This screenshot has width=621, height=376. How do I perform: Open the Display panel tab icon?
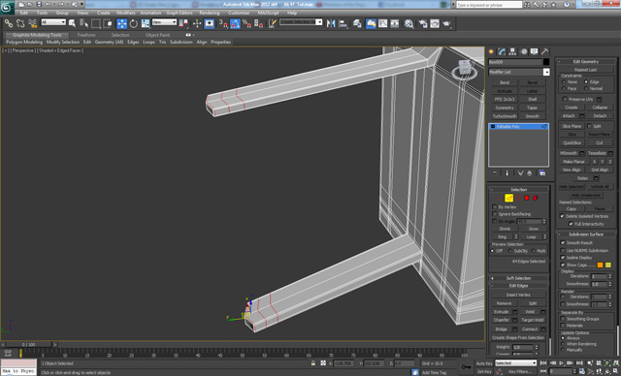[535, 51]
